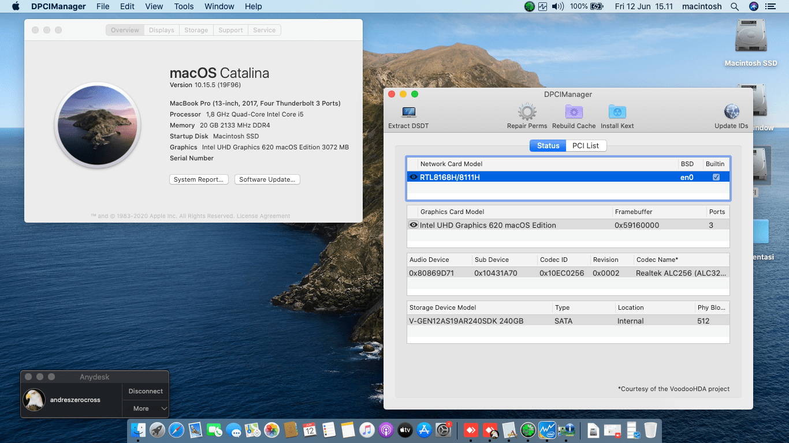Toggle visibility of Intel UHD Graphics 620 entry
Viewport: 789px width, 443px height.
tap(413, 224)
